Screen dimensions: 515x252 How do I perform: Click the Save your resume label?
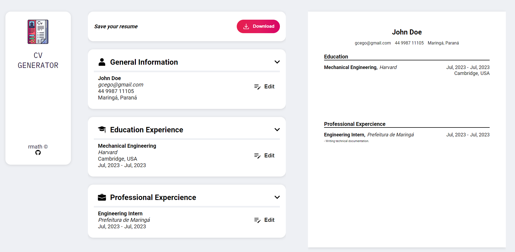click(x=116, y=26)
